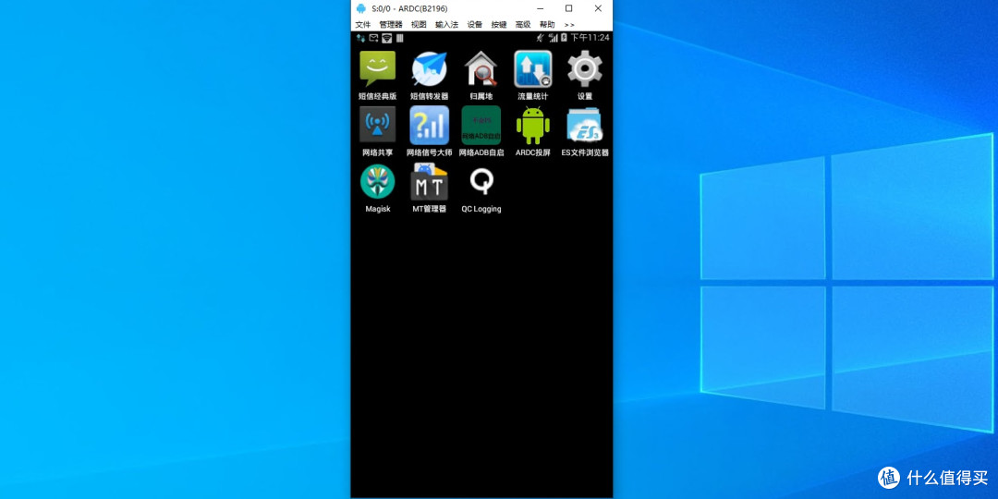Tap the Wi-Fi hotspot status bar icon

pyautogui.click(x=386, y=38)
